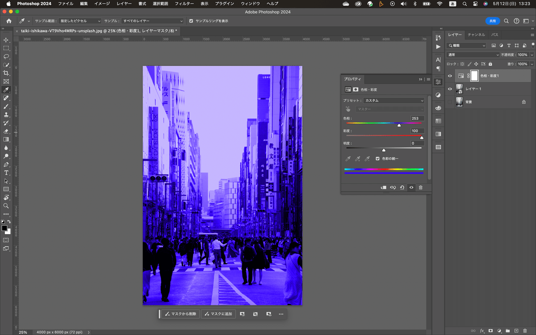Select the Move tool
This screenshot has width=536, height=335.
[6, 40]
